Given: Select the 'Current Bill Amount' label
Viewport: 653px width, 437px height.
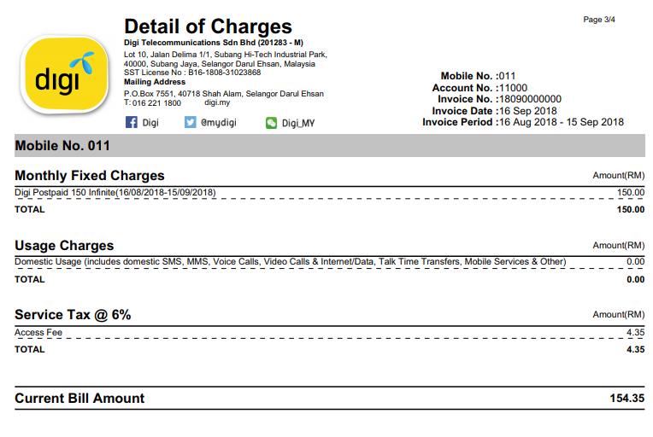Looking at the screenshot, I should click(79, 399).
